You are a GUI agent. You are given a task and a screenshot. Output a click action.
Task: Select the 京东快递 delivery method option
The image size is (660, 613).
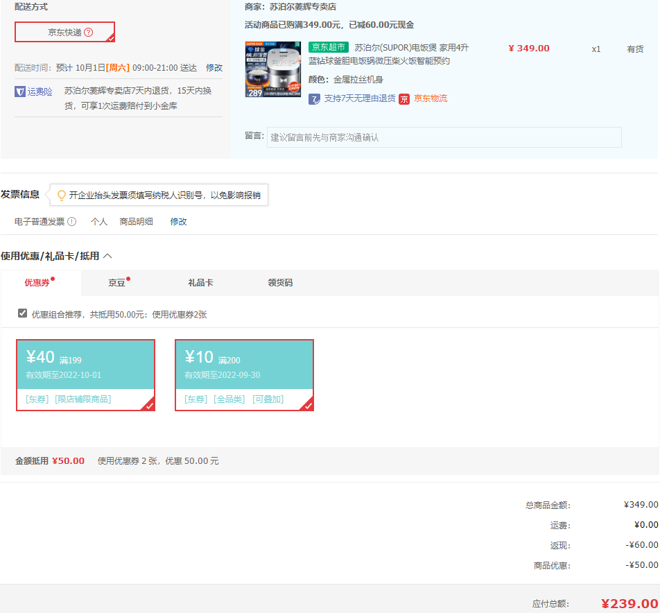64,32
